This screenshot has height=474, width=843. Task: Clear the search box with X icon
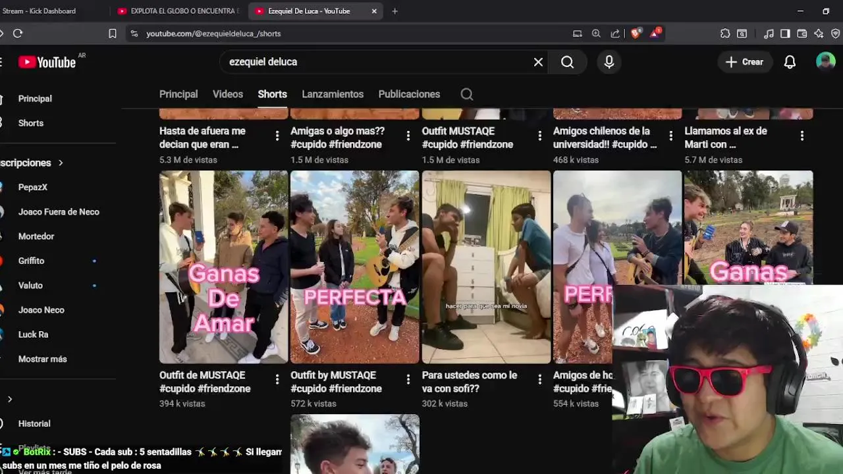coord(538,62)
